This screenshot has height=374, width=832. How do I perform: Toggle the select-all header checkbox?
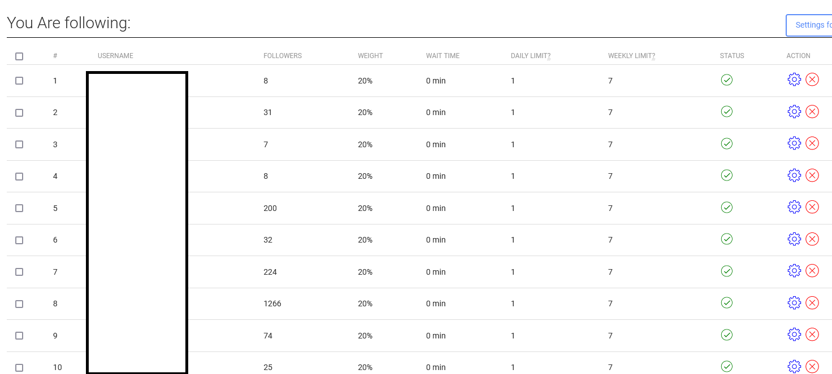(x=19, y=56)
